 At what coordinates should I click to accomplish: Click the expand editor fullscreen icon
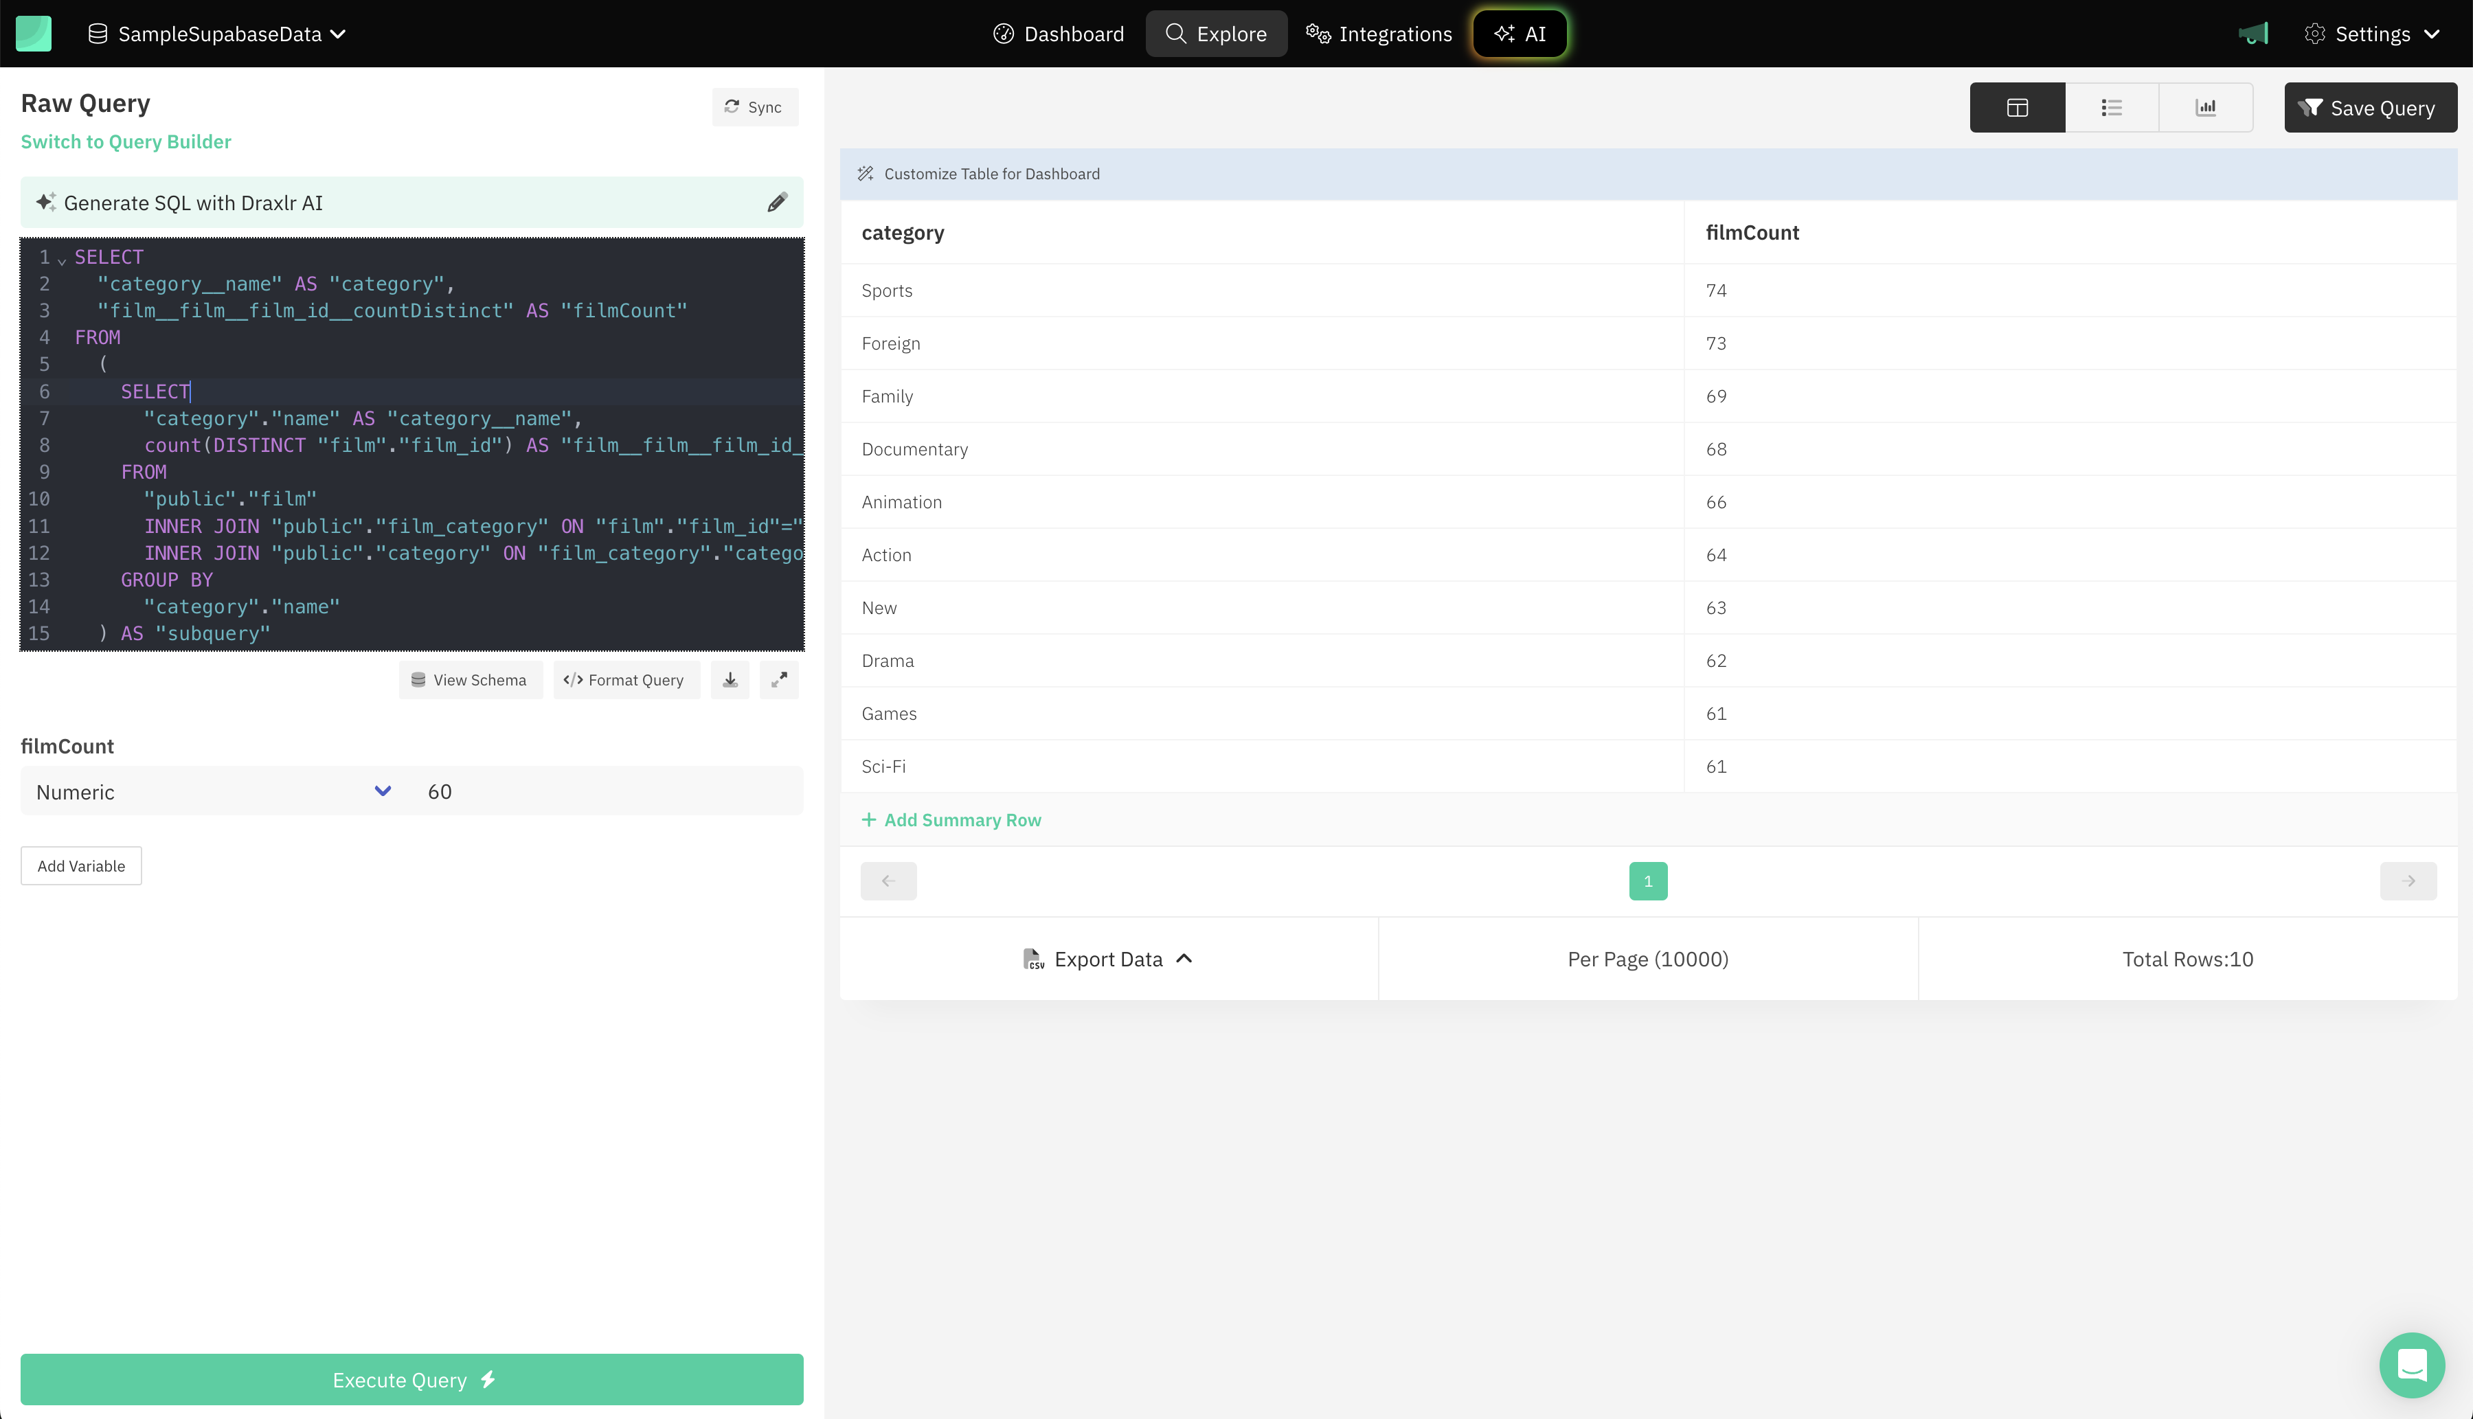coord(779,680)
